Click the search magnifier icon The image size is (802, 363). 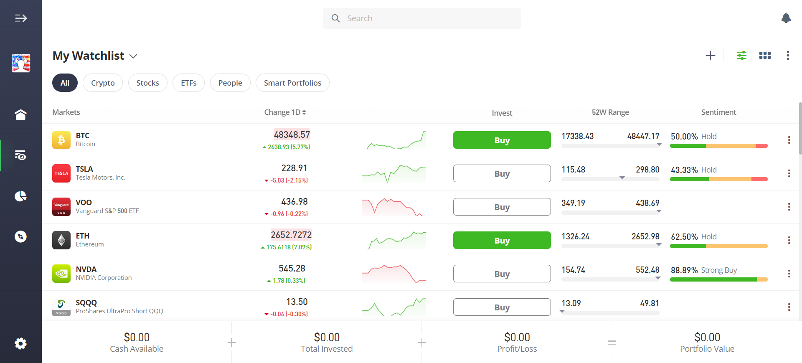click(335, 18)
